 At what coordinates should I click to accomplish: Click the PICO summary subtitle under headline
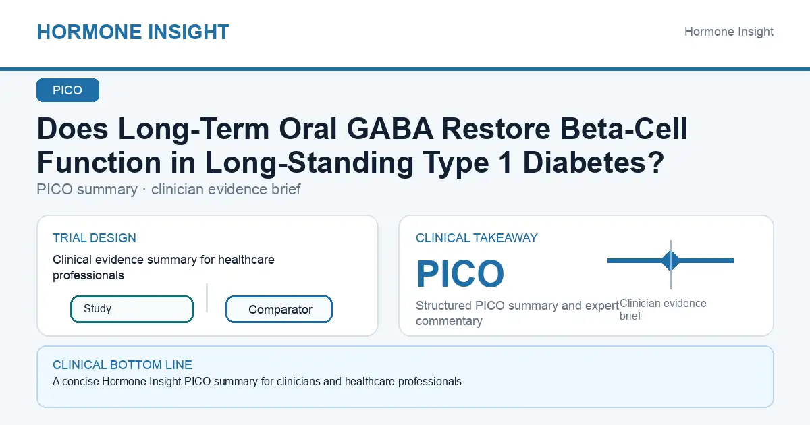169,190
